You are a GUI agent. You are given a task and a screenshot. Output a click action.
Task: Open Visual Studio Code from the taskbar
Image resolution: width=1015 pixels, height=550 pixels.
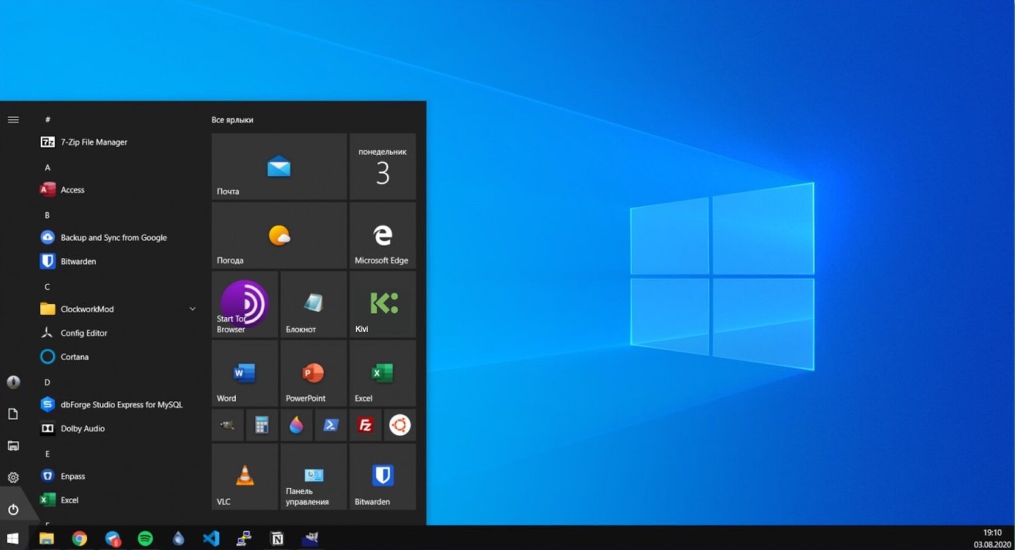[x=211, y=538]
